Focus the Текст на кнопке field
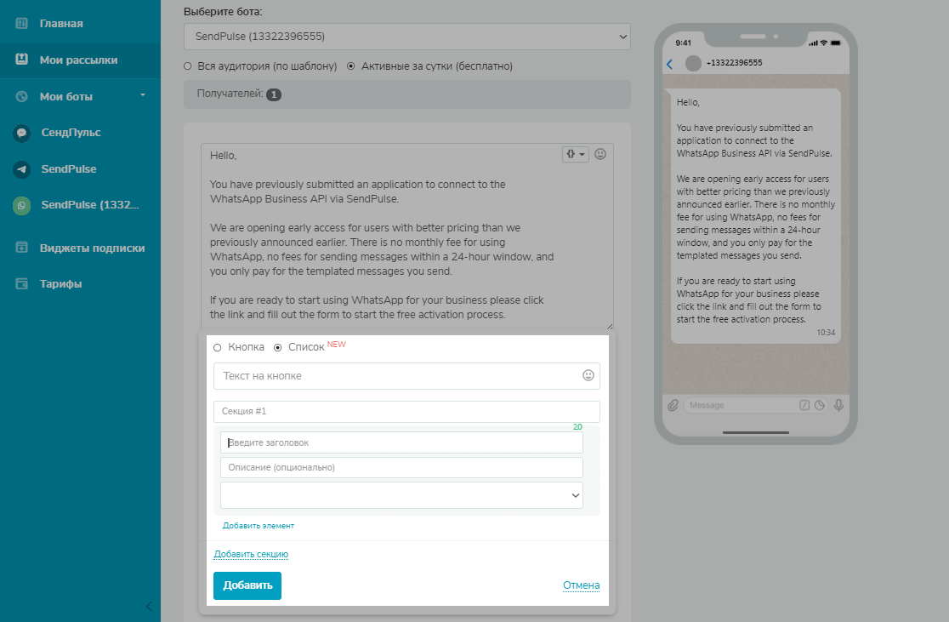 click(x=406, y=376)
